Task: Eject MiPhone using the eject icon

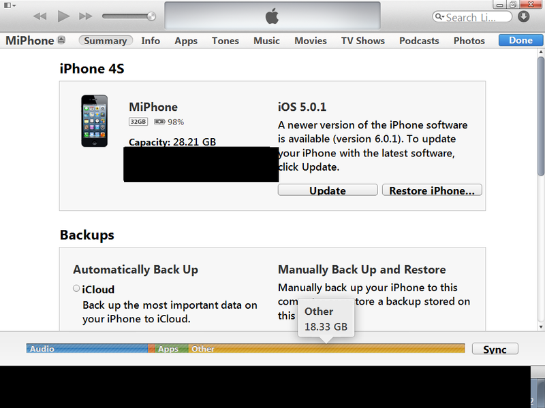Action: click(61, 40)
